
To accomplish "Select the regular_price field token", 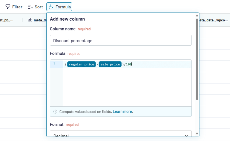I will [81, 64].
